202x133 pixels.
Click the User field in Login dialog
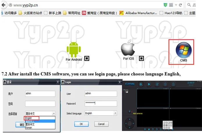coord(101,94)
